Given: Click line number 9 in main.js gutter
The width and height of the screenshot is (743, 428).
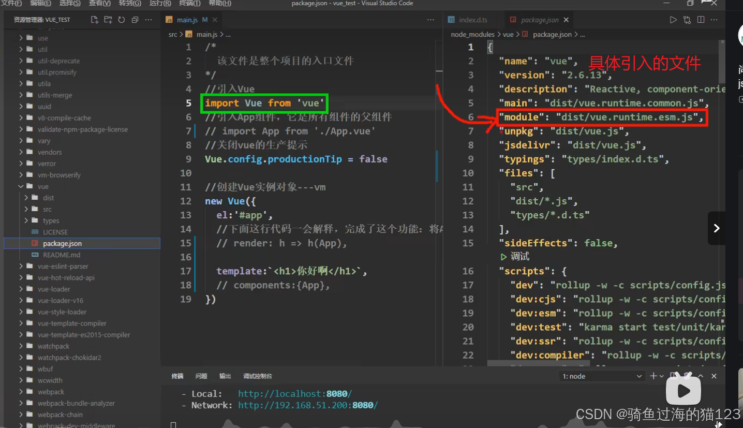Looking at the screenshot, I should (188, 159).
